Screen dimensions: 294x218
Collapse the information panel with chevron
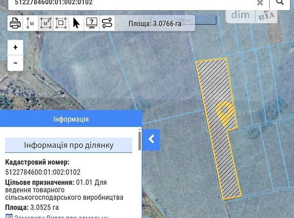click(151, 139)
